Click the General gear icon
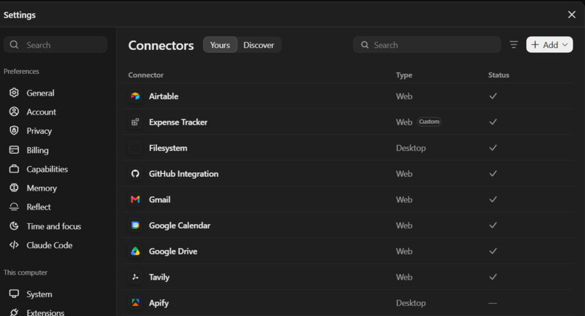This screenshot has height=316, width=585. (x=15, y=93)
